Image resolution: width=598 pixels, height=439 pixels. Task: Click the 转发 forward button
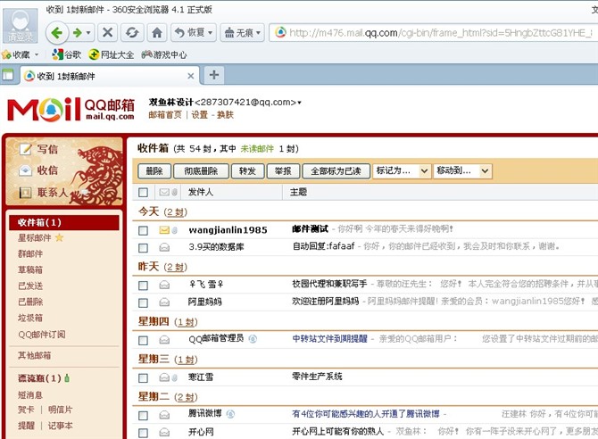247,171
